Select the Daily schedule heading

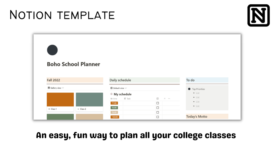[x=120, y=80]
